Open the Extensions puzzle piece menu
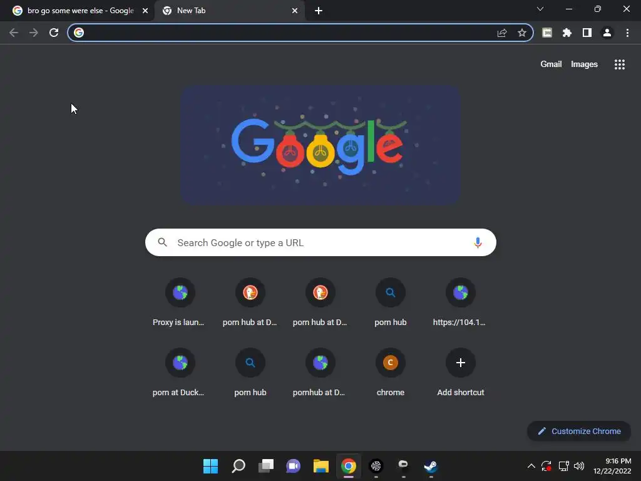 pyautogui.click(x=567, y=33)
